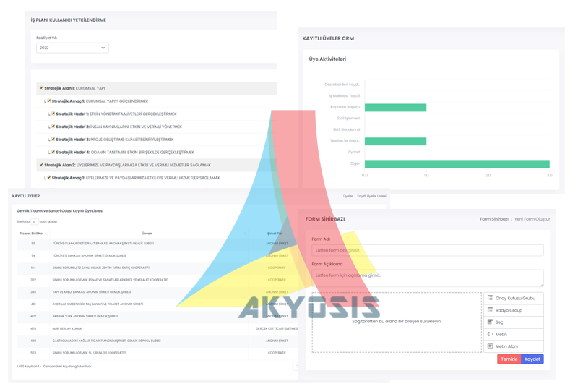Screen dimensions: 578x389
Task: Click the Metin component icon
Action: [490, 334]
